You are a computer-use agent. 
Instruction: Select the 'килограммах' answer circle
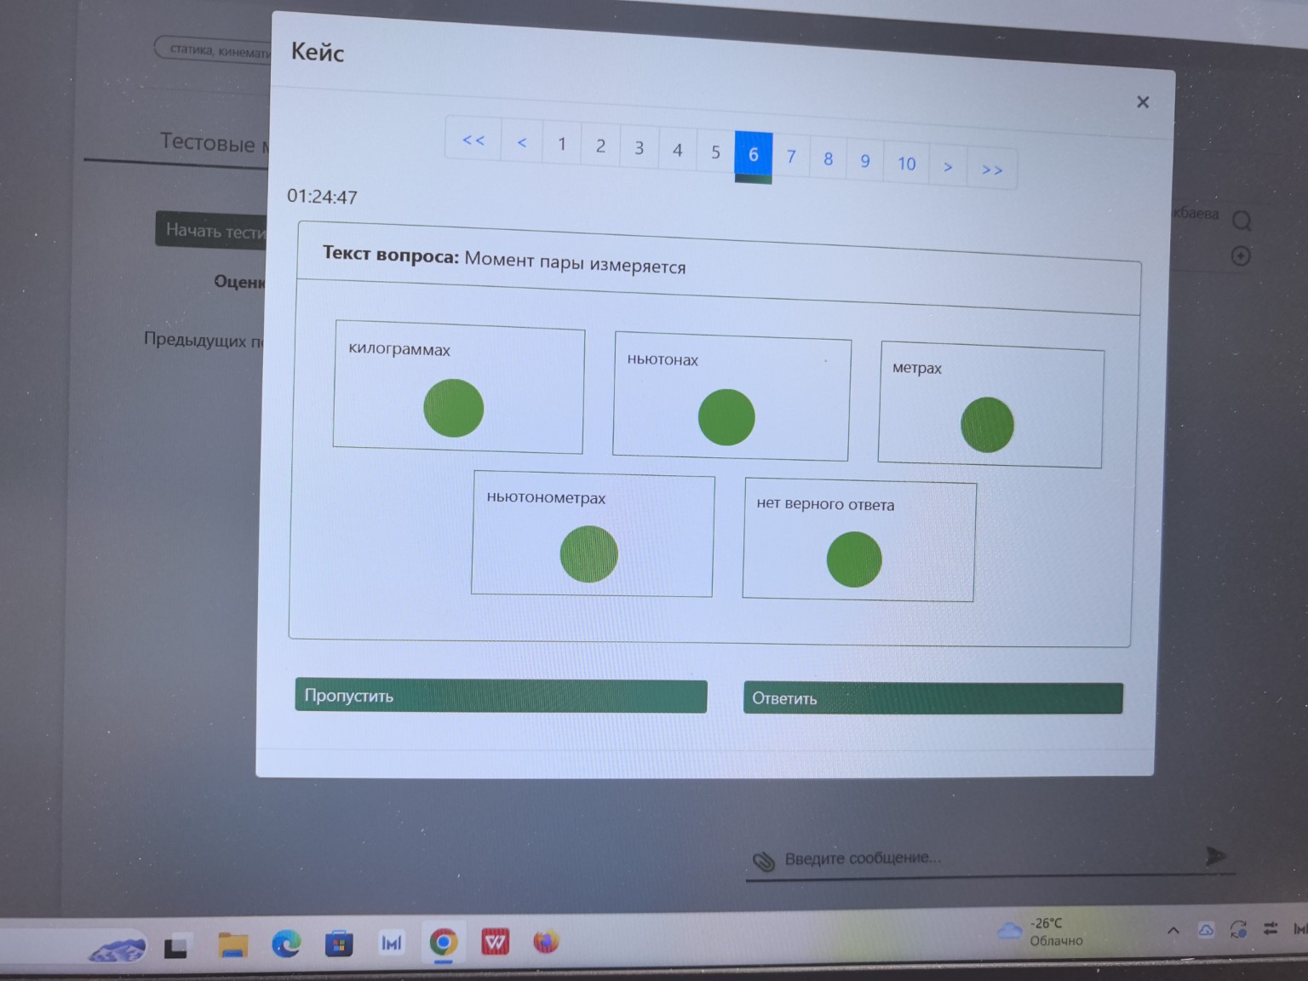pyautogui.click(x=453, y=408)
